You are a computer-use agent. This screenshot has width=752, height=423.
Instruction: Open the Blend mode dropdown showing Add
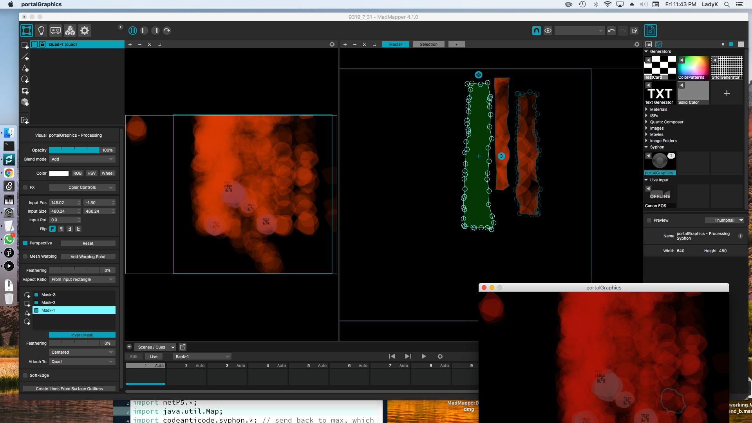pyautogui.click(x=82, y=159)
